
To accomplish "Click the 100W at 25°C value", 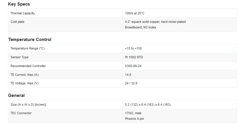I will (135, 13).
